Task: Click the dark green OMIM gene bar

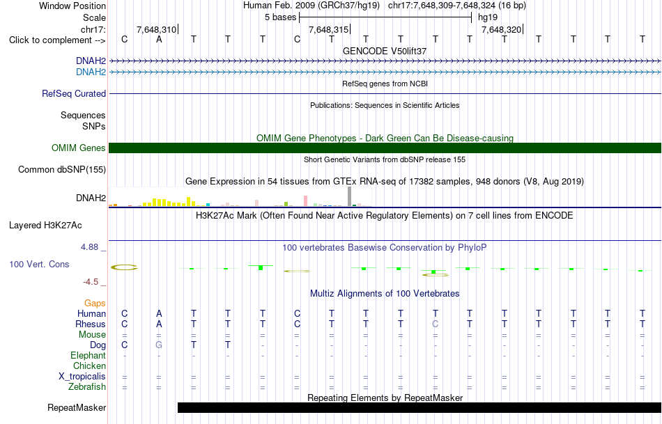Action: [385, 148]
